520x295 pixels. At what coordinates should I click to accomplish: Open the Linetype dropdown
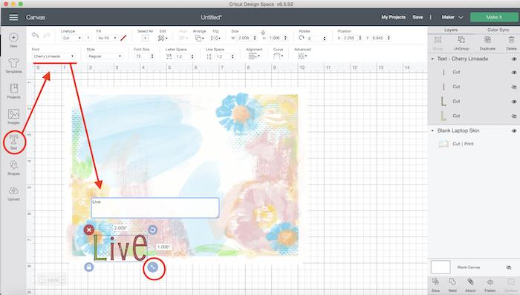[71, 38]
